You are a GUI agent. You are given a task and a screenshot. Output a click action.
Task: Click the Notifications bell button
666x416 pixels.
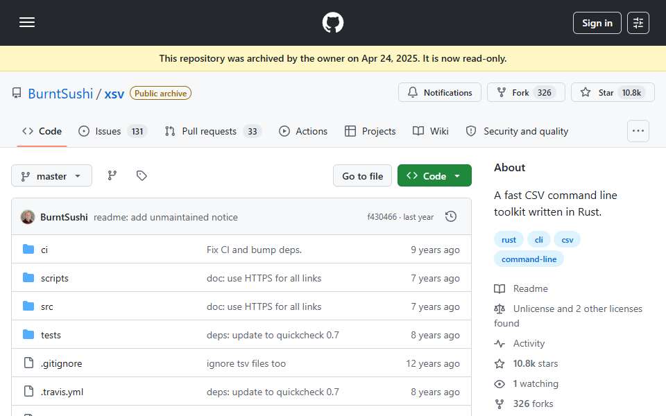(x=440, y=92)
